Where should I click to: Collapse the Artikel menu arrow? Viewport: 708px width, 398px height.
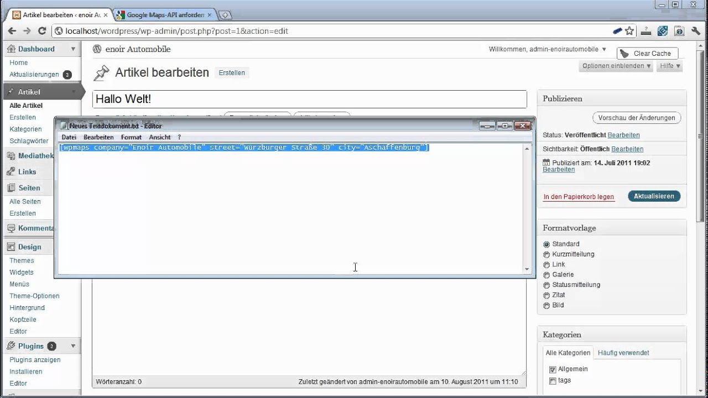(73, 92)
